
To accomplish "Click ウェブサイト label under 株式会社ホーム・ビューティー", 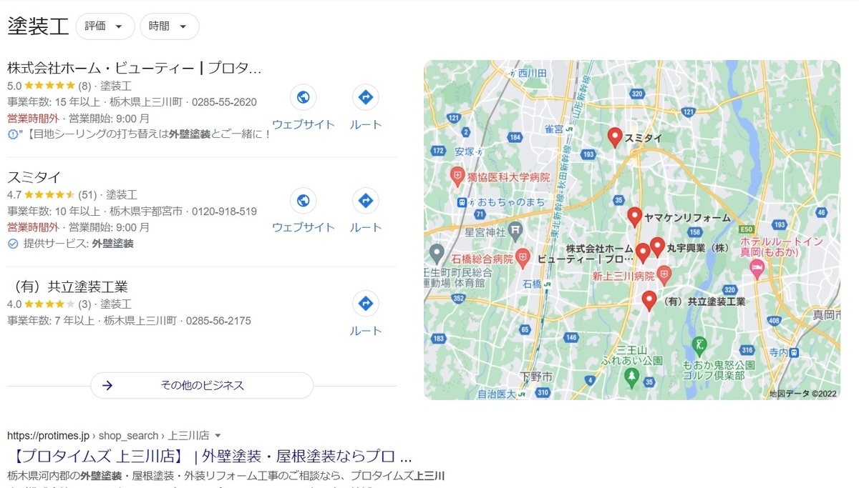I will pos(304,124).
